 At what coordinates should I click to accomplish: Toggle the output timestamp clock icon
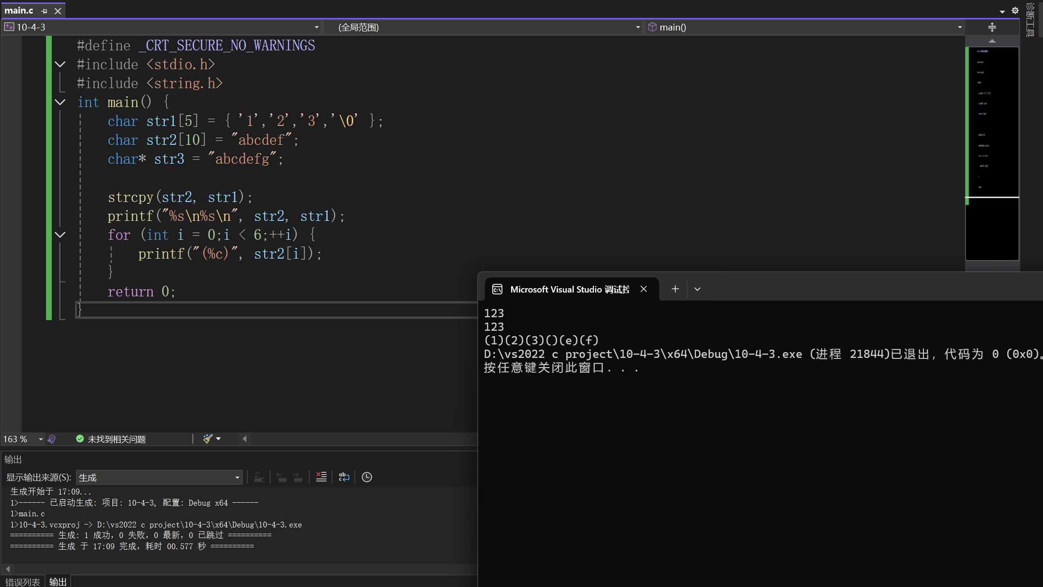point(367,477)
